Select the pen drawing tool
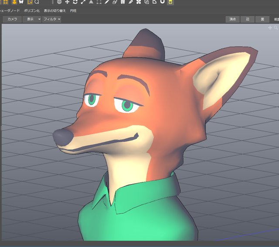This screenshot has height=247, width=279. 107,2
